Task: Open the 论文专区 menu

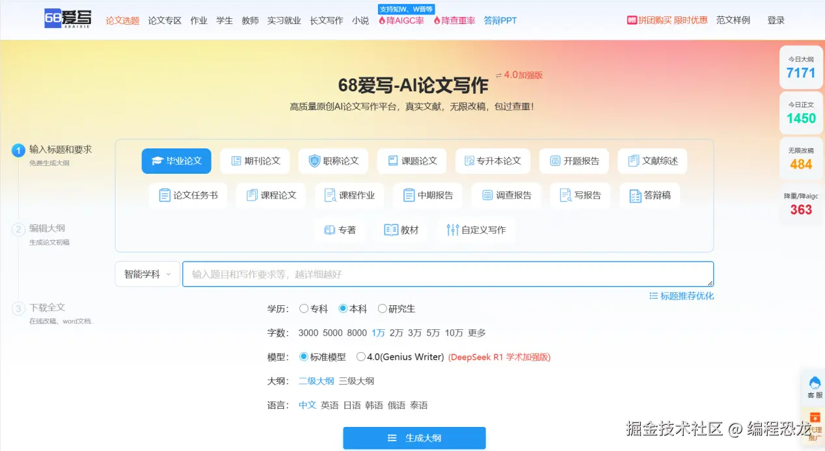Action: click(x=165, y=20)
